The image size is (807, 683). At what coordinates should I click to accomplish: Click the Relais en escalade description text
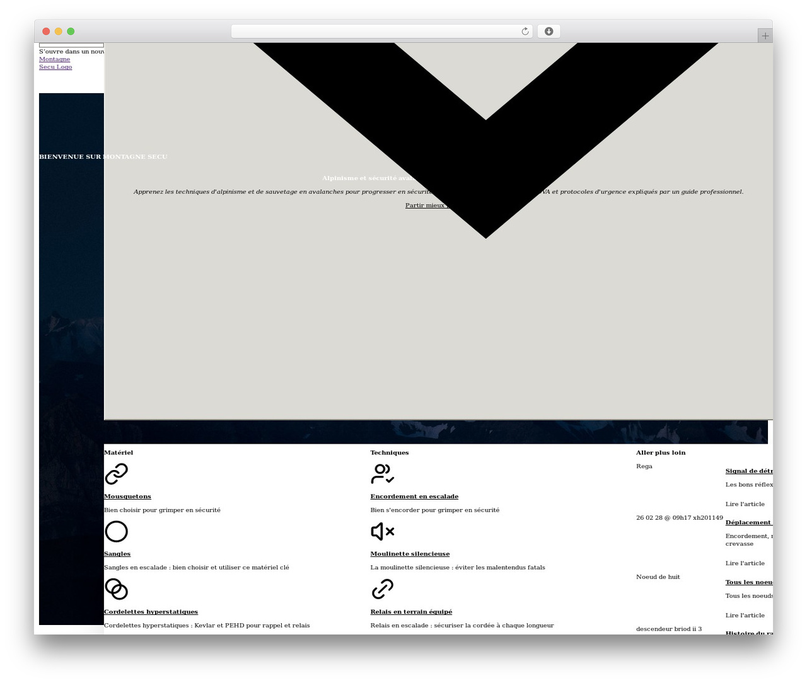click(x=462, y=626)
